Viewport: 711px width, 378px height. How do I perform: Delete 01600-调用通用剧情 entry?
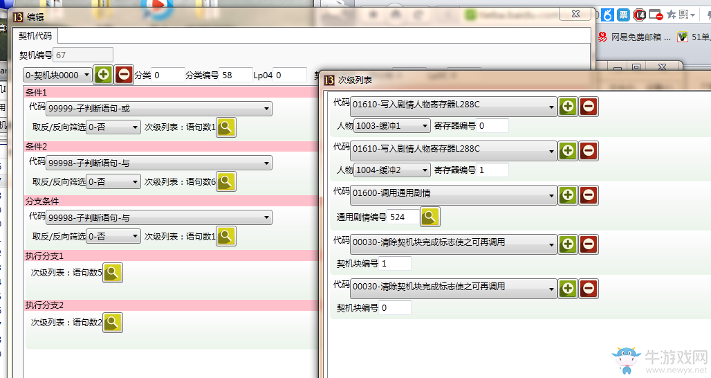[x=589, y=195]
